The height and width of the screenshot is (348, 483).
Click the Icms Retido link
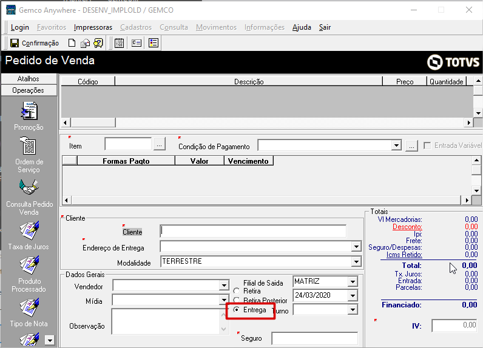404,255
